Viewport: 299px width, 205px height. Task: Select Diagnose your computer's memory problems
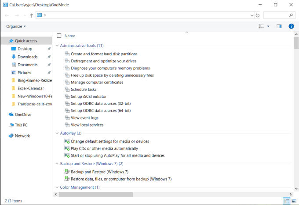(x=110, y=68)
